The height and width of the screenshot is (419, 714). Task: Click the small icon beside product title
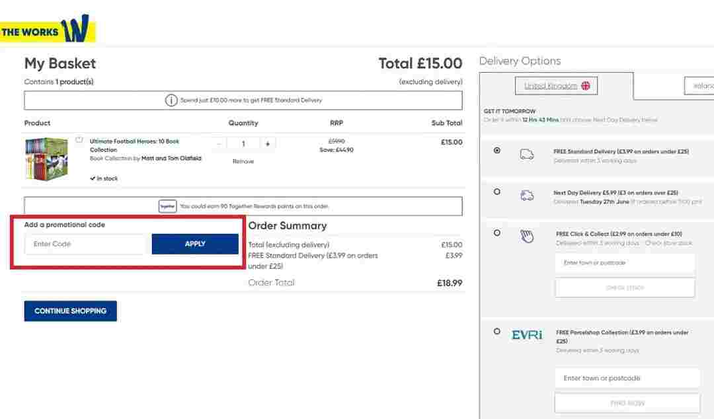point(79,140)
